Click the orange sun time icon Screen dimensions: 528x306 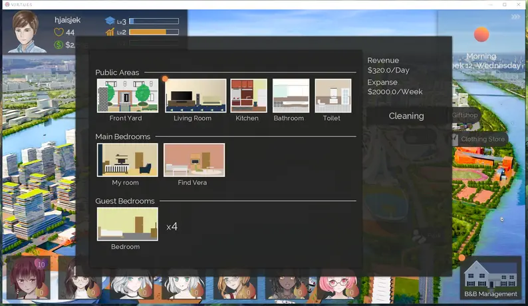(x=481, y=35)
